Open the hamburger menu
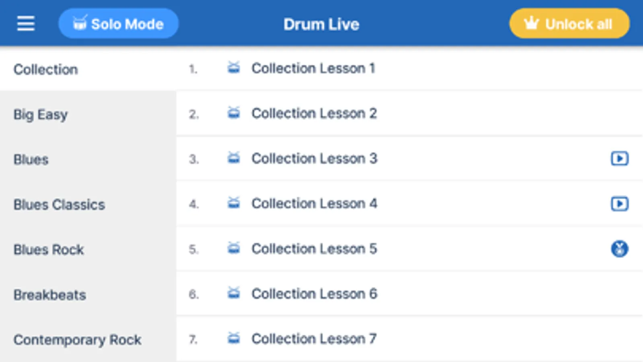 26,24
